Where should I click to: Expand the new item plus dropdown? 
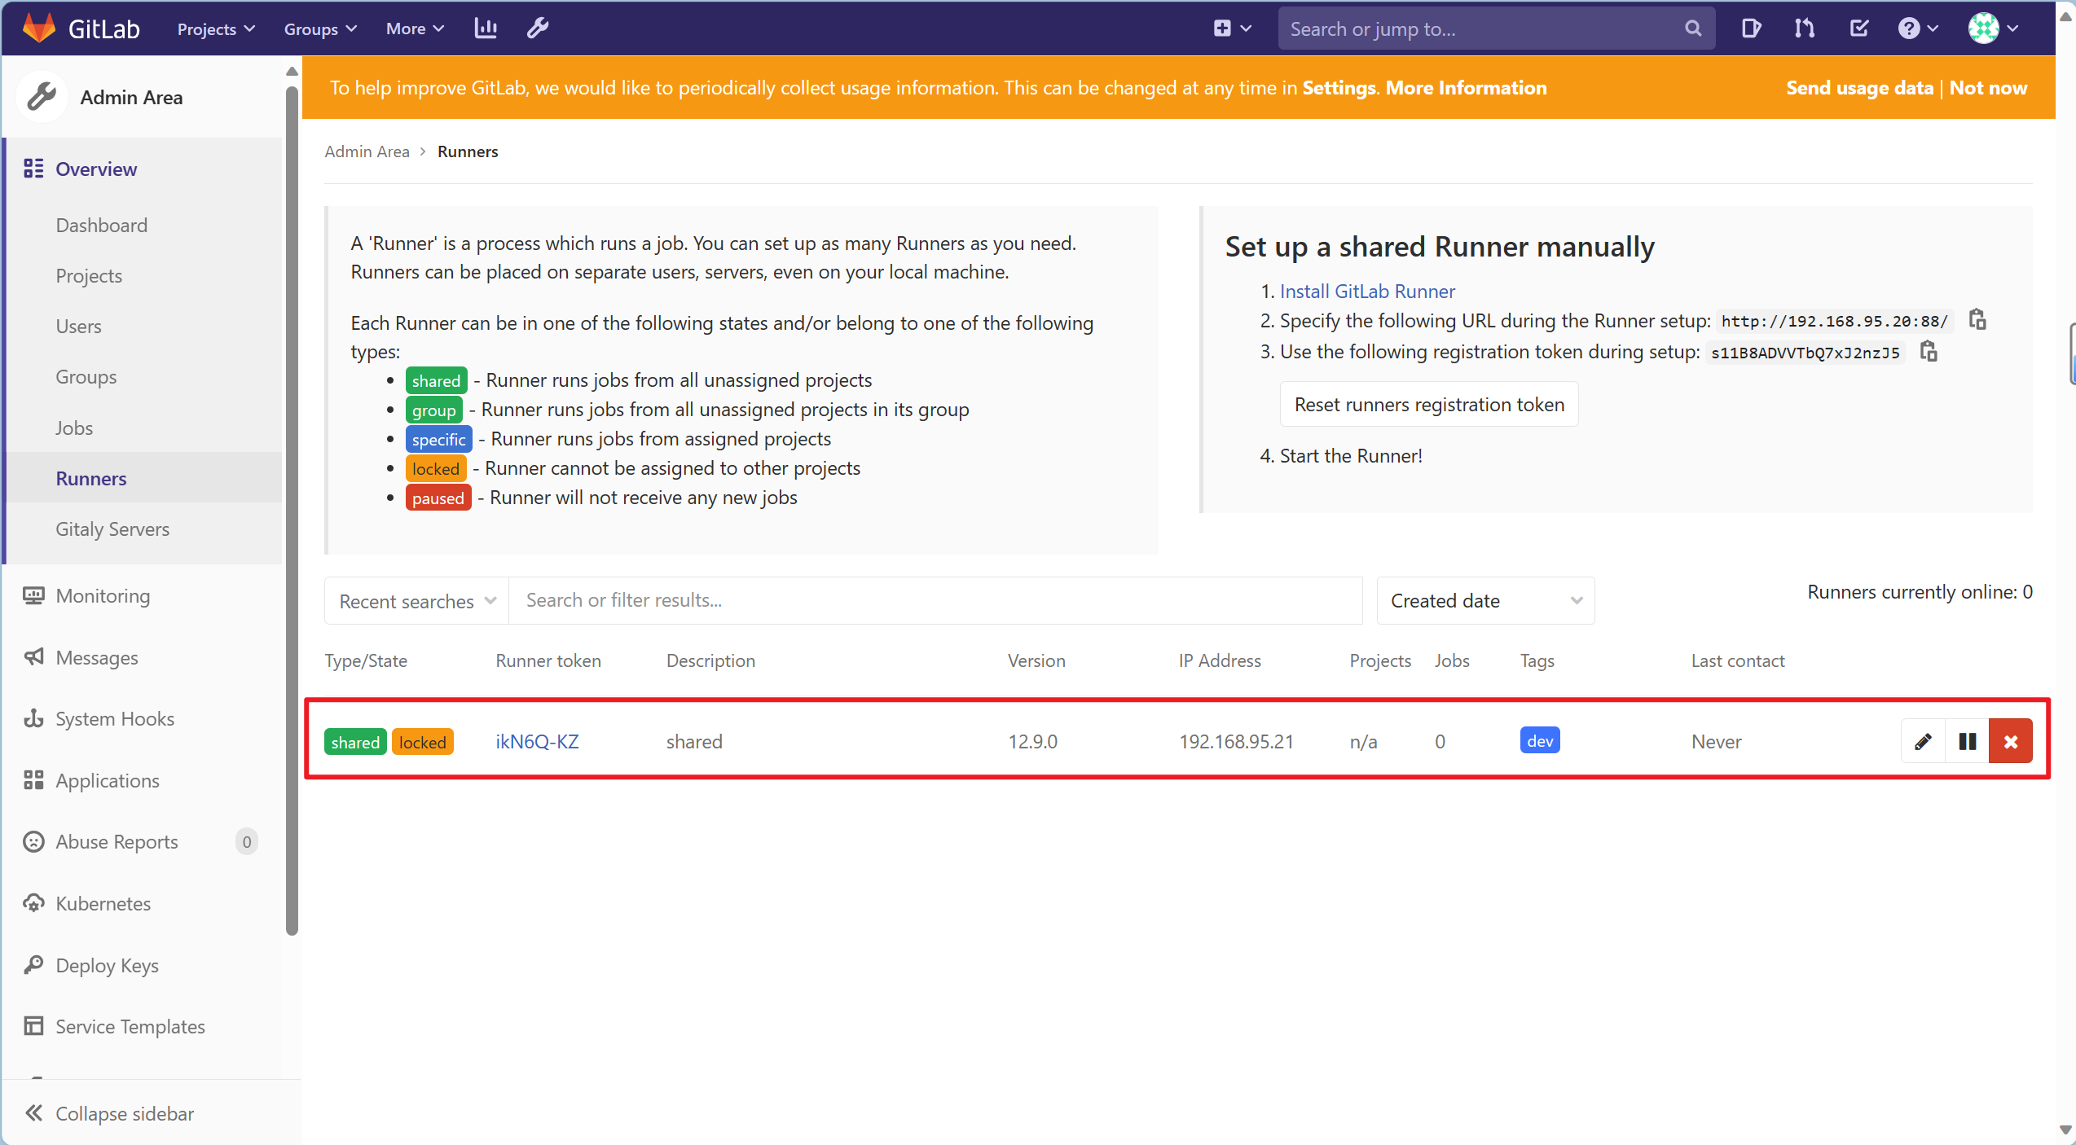pyautogui.click(x=1231, y=27)
